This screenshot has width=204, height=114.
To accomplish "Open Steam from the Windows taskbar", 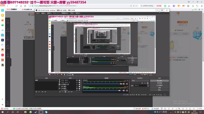I will (36, 112).
